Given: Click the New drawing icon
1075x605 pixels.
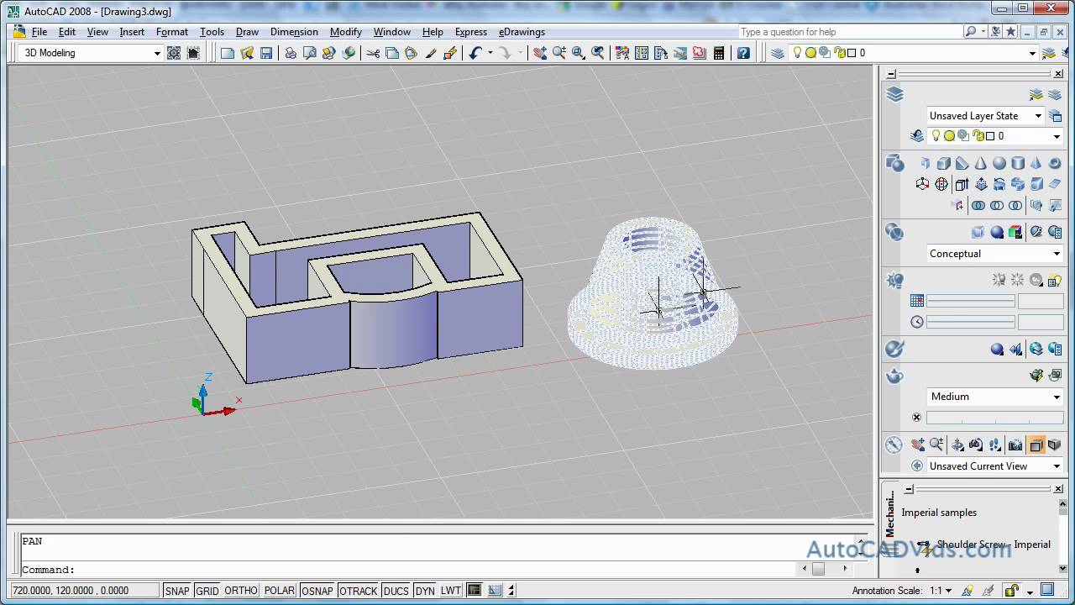Looking at the screenshot, I should tap(228, 53).
